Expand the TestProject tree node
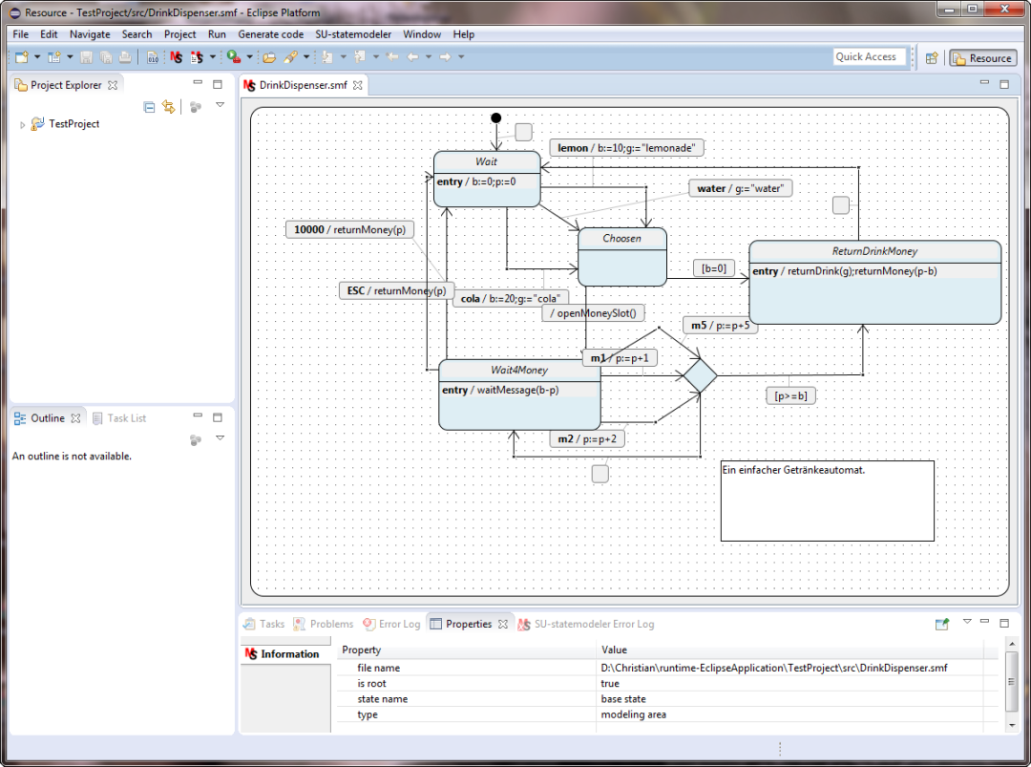Viewport: 1031px width, 767px height. point(22,124)
